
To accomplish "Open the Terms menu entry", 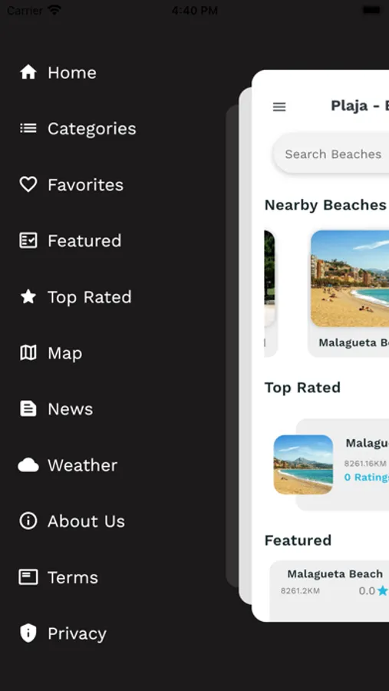I will tap(73, 577).
